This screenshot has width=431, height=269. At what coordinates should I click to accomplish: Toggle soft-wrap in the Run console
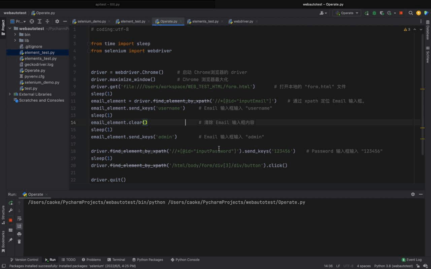19,218
